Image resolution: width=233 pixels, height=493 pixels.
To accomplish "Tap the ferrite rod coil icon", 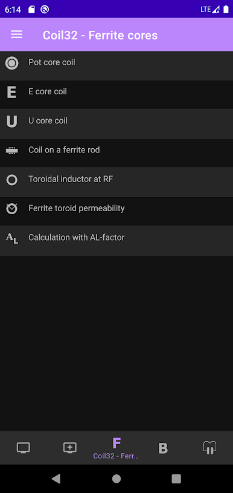I will click(x=12, y=151).
